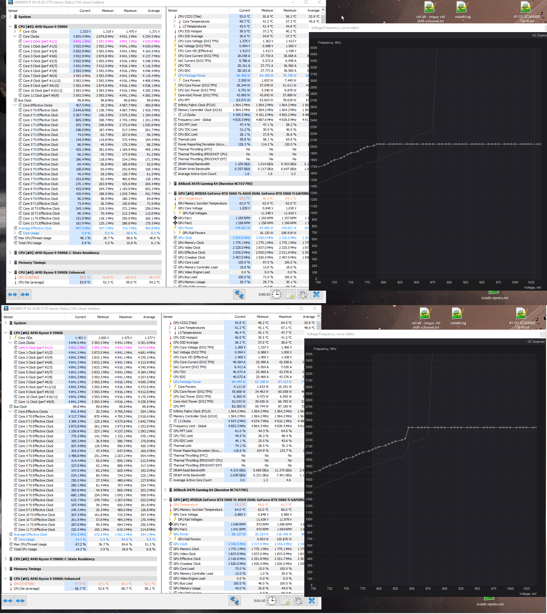Image resolution: width=547 pixels, height=614 pixels.
Task: Open remote monitoring icon in 0:00:53 window
Action: (239, 294)
